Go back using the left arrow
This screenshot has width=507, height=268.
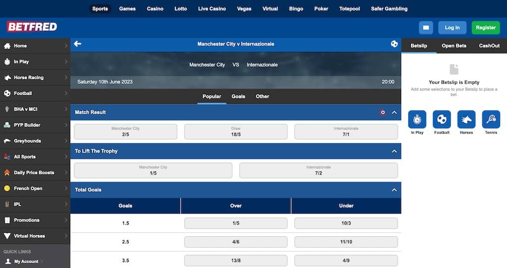[x=78, y=44]
